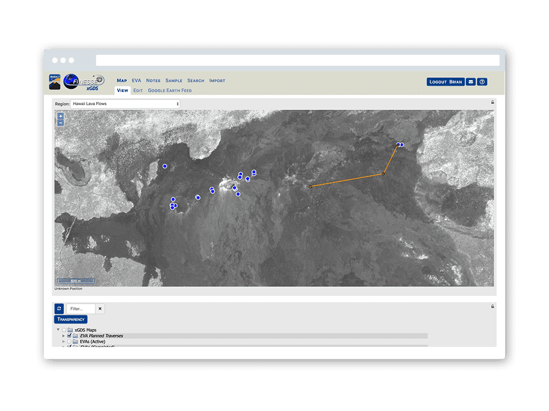Toggle the map panel lock icon

point(492,102)
